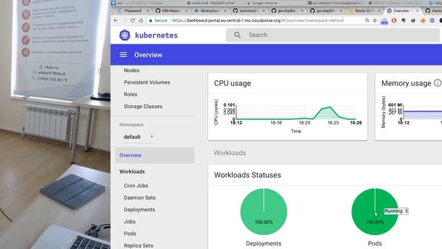Open the Namespace default dropdown

coord(138,137)
